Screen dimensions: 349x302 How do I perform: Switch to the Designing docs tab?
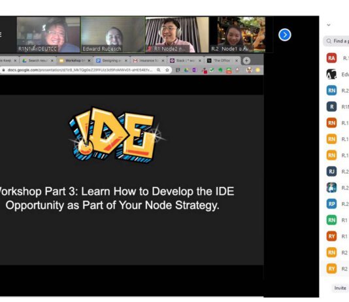coord(111,61)
